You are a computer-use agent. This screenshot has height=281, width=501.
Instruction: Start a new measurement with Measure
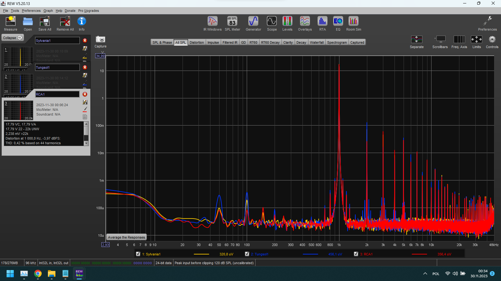(11, 24)
